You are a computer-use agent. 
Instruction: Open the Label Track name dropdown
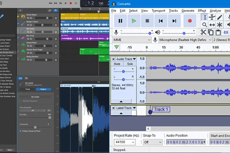[x=126, y=108]
